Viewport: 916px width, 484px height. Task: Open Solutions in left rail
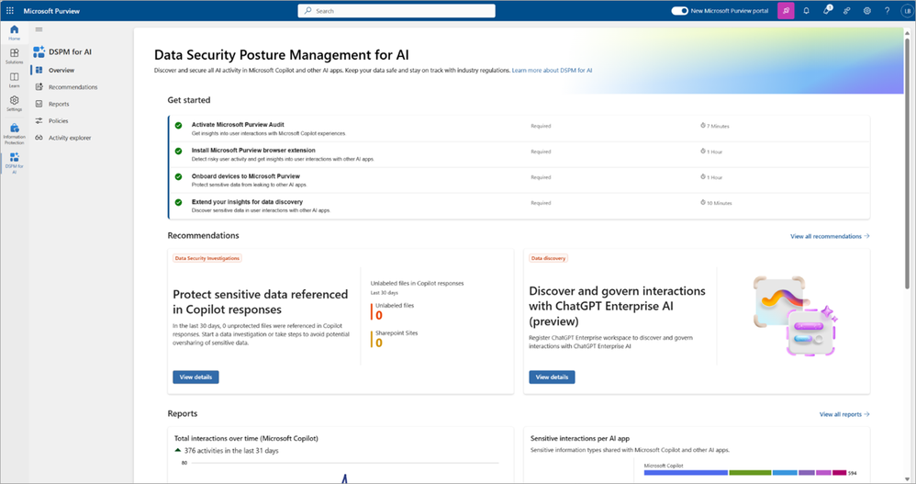15,56
